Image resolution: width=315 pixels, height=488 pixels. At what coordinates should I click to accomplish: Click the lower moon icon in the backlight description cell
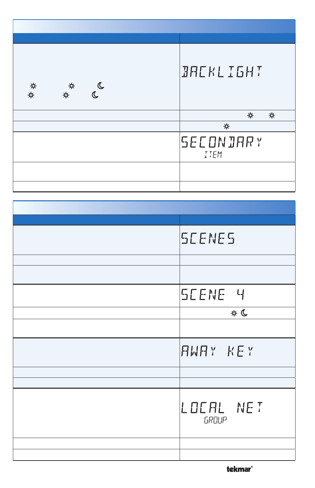click(95, 95)
